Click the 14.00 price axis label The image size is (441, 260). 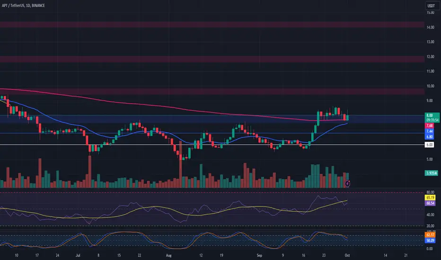430,27
